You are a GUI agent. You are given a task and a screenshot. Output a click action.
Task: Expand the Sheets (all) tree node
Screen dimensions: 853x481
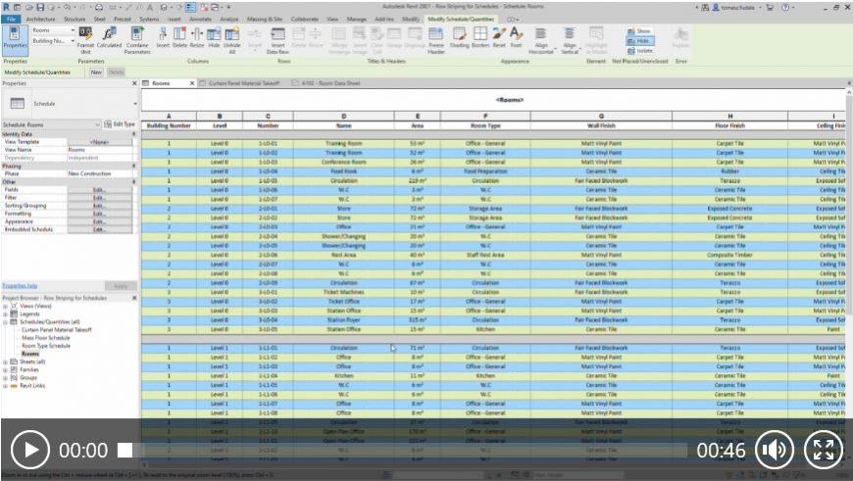tap(6, 361)
